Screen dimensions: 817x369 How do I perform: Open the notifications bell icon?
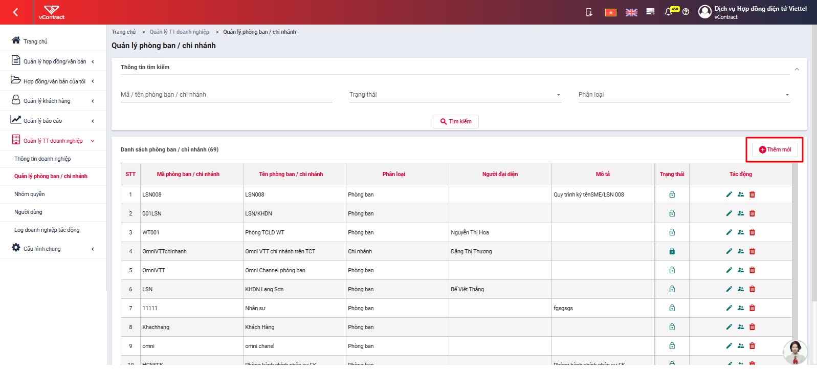[668, 12]
